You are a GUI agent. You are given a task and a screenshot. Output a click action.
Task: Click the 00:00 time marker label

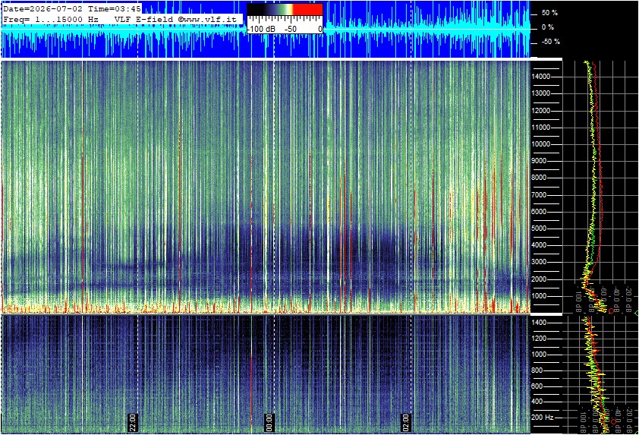(269, 422)
